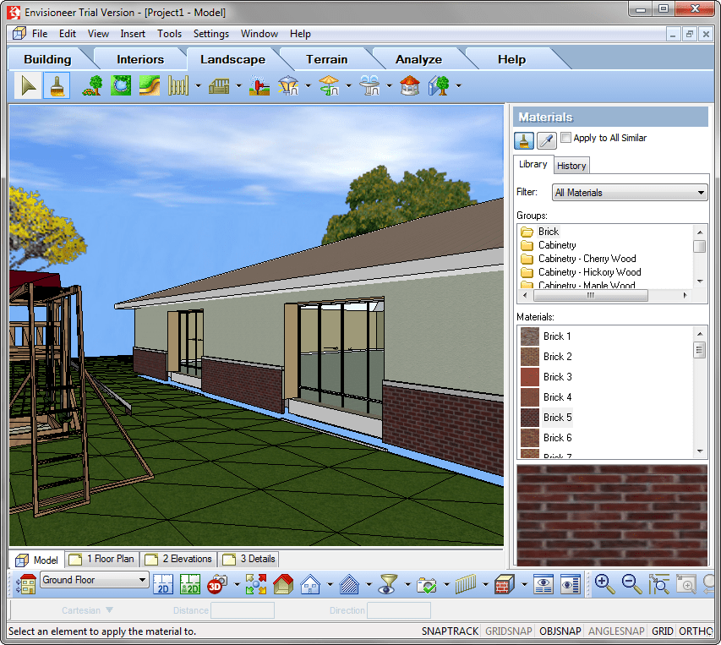This screenshot has height=645, width=721.
Task: Click the zoom out magnifier
Action: (x=631, y=584)
